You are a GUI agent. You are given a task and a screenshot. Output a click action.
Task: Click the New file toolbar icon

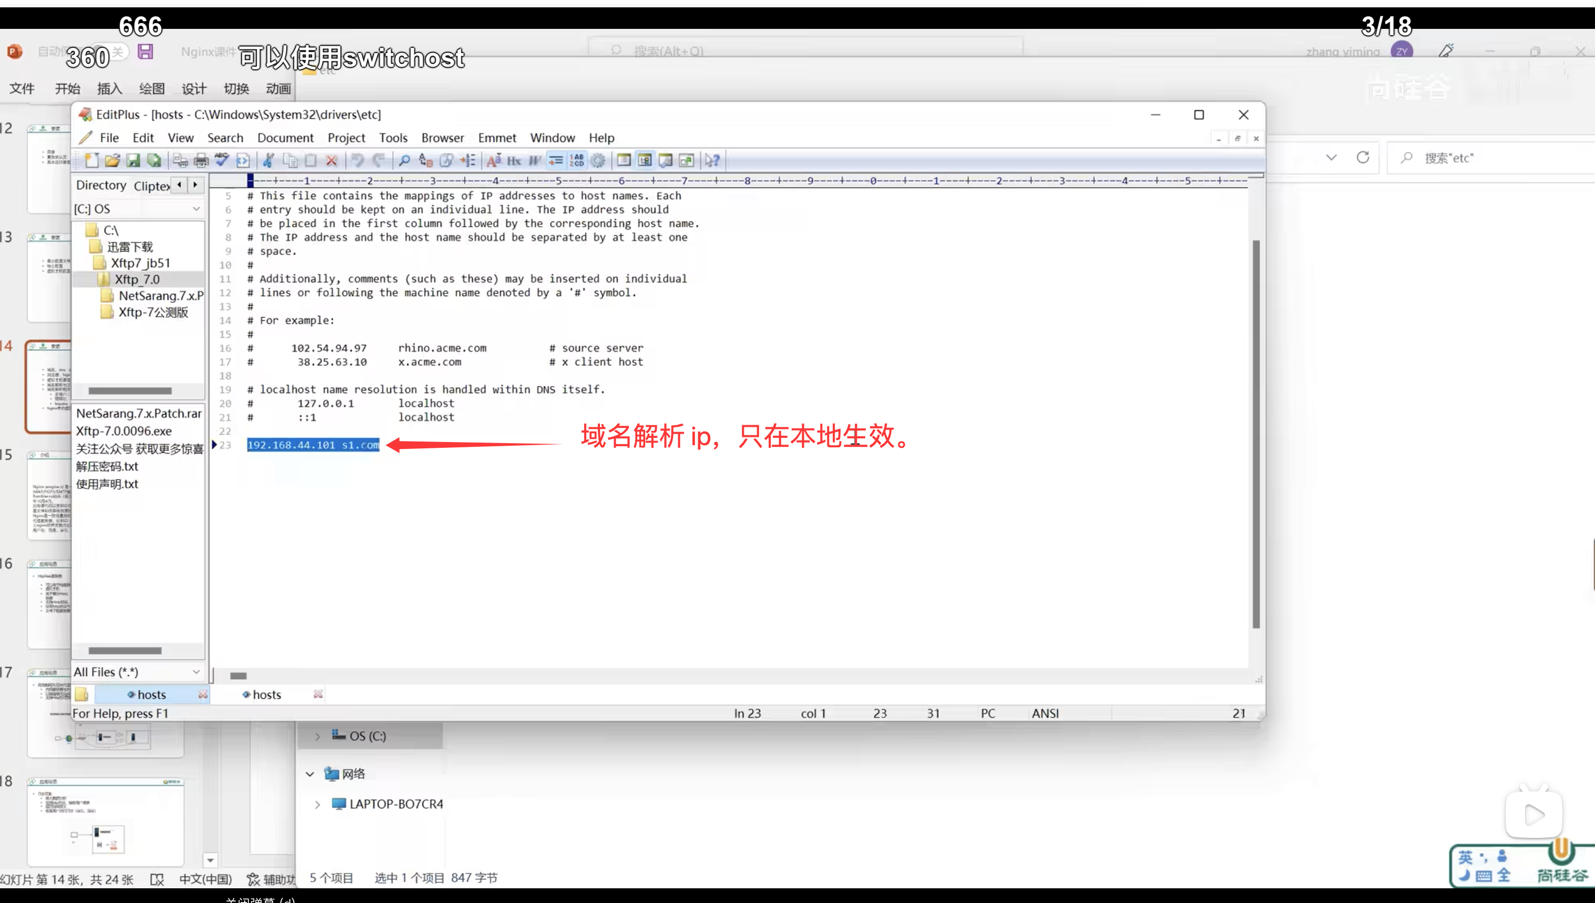pyautogui.click(x=92, y=161)
